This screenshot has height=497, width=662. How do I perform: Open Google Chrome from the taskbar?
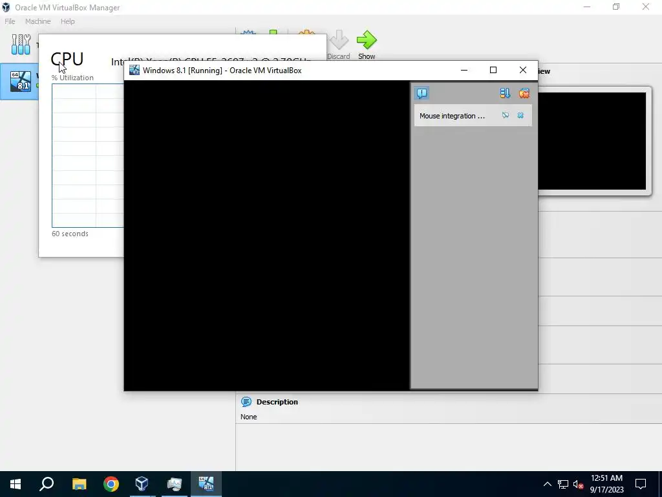[x=111, y=484]
